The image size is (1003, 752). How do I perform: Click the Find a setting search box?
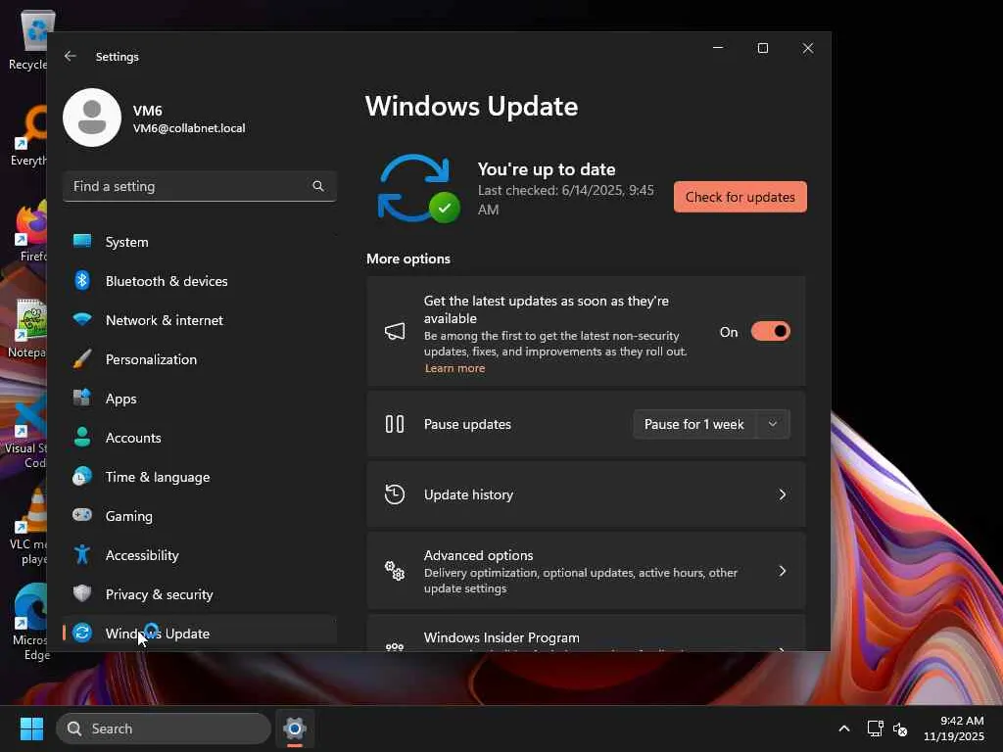[200, 186]
